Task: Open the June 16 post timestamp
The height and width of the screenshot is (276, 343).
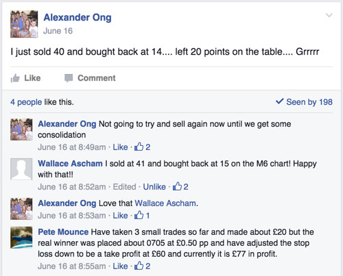Action: tap(58, 31)
